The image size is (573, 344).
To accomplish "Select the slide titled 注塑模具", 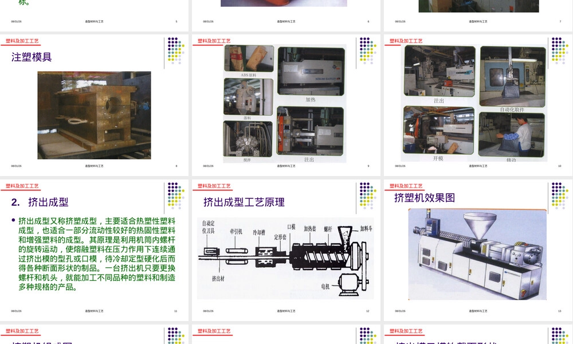I will point(95,105).
